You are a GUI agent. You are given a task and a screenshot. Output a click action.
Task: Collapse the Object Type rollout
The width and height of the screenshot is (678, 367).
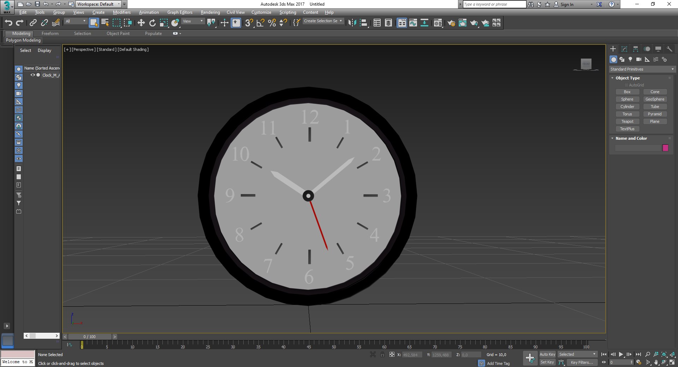[x=628, y=78]
